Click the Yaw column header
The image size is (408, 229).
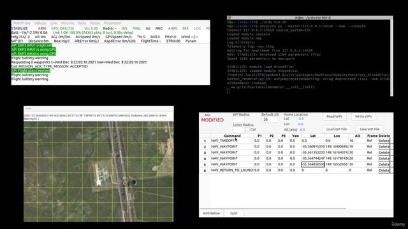click(295, 135)
